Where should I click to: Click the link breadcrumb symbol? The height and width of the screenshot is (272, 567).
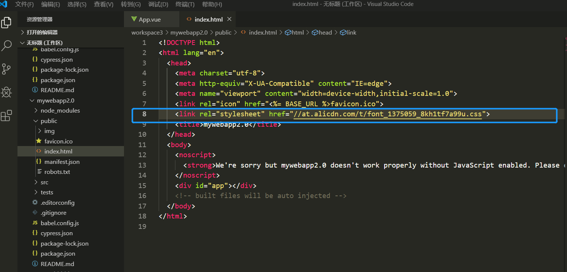(348, 32)
